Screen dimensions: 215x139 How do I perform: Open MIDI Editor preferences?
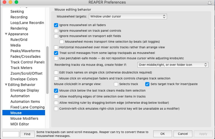(x=20, y=124)
